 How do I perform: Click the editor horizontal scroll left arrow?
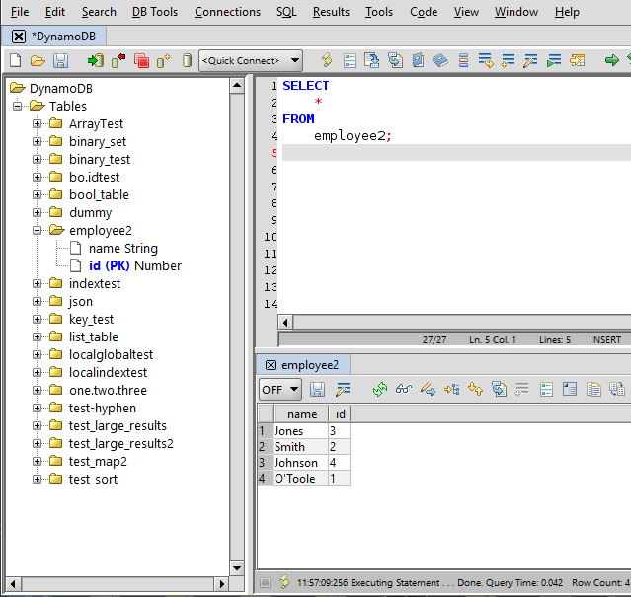tap(285, 323)
